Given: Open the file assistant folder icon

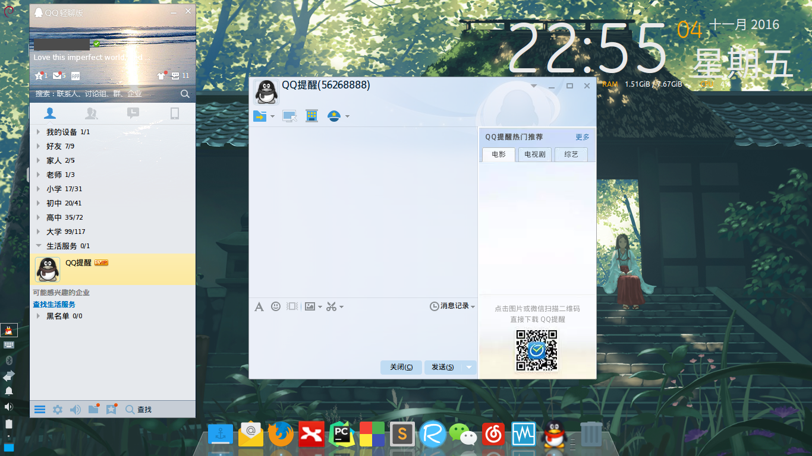Looking at the screenshot, I should coord(93,409).
